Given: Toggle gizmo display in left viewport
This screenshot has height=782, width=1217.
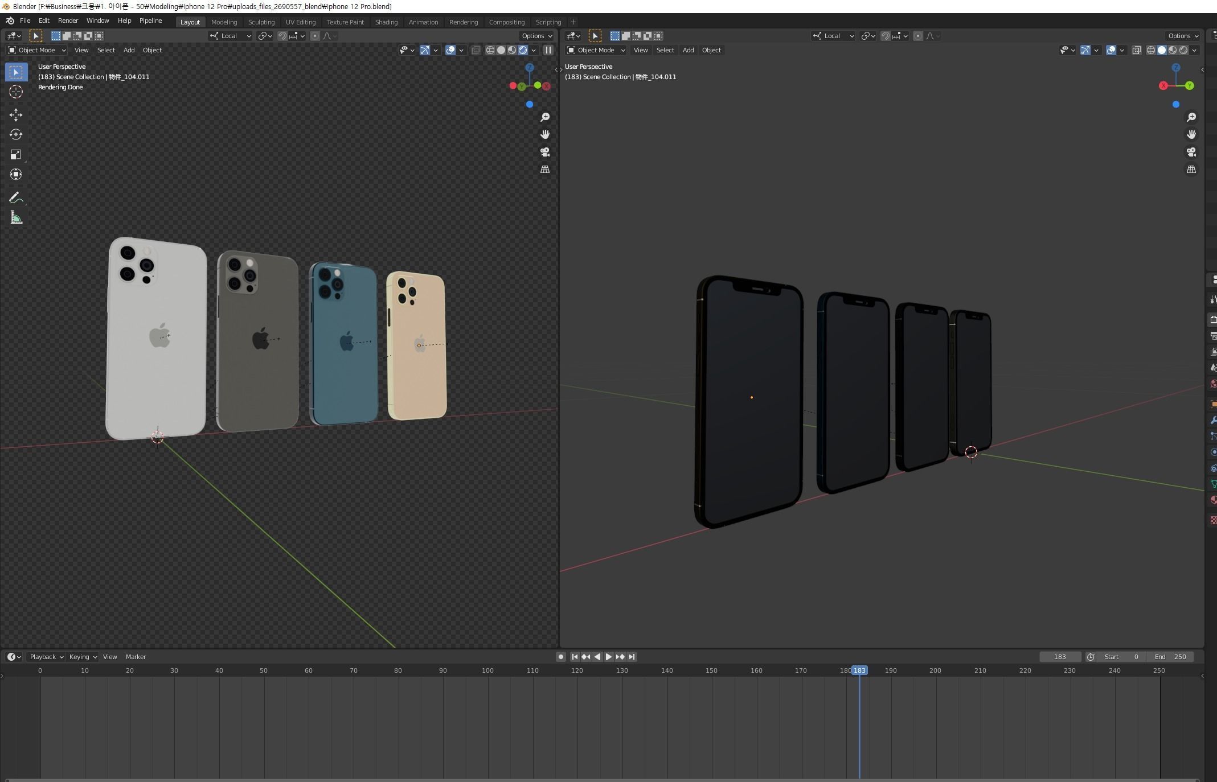Looking at the screenshot, I should point(425,50).
